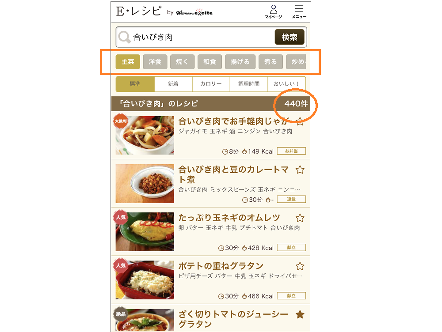Select the 洋食 filter tag
The image size is (442, 332).
click(x=155, y=62)
